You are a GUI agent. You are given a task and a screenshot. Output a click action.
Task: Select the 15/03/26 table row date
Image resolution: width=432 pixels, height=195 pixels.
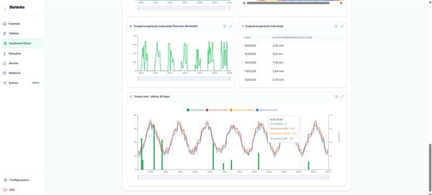[250, 54]
